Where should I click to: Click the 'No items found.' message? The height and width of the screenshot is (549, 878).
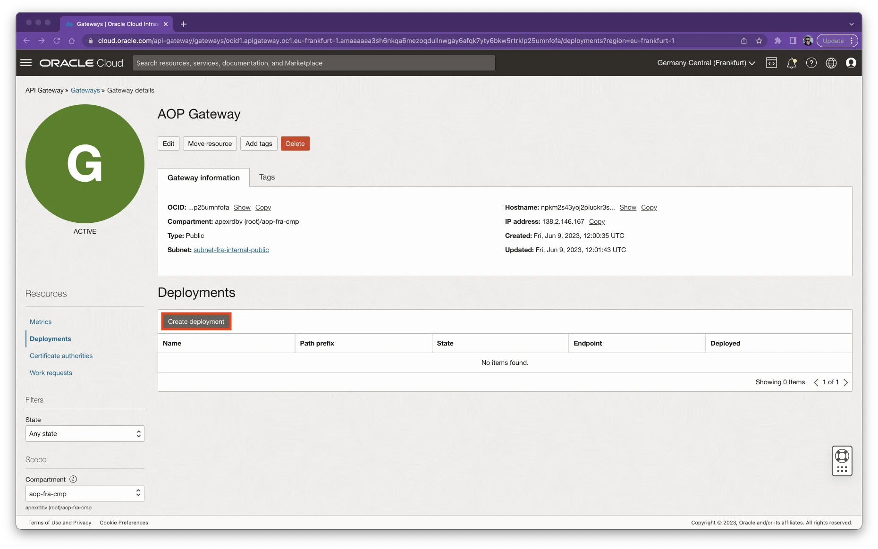pos(505,363)
